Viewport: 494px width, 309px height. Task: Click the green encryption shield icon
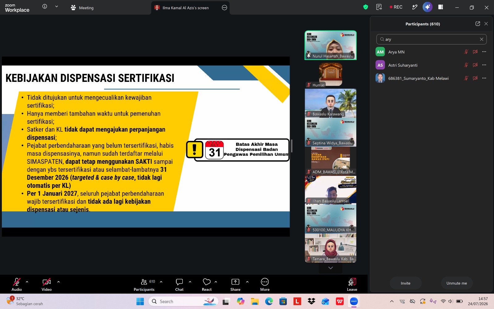[366, 7]
